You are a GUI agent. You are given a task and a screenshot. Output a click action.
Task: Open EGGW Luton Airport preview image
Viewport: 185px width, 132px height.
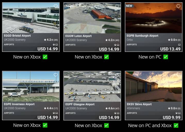pos(92,18)
